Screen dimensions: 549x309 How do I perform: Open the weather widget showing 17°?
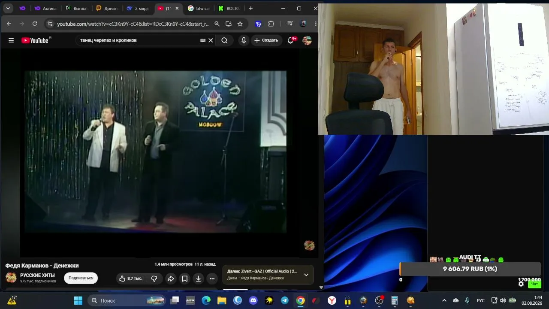(x=12, y=300)
